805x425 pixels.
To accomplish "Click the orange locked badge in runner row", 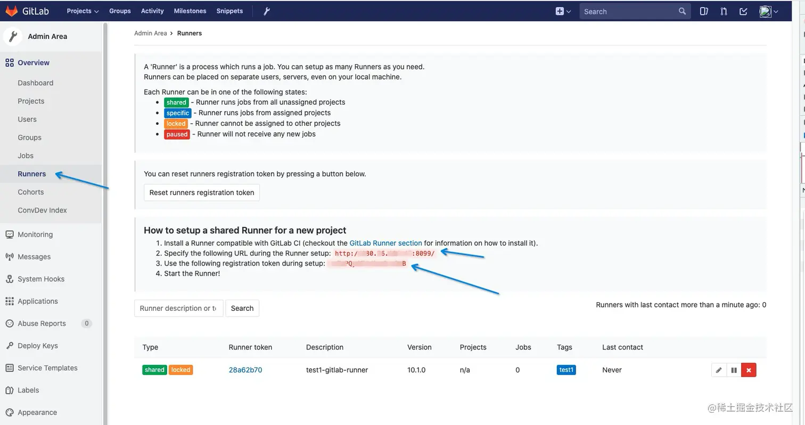I will (x=181, y=370).
